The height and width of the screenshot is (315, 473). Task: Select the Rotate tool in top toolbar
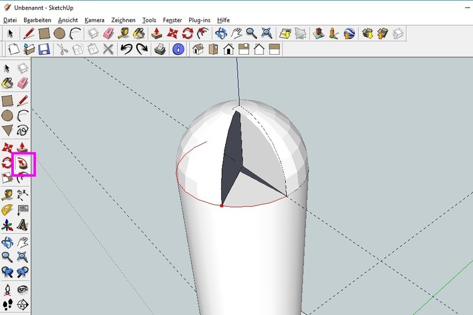coord(188,33)
